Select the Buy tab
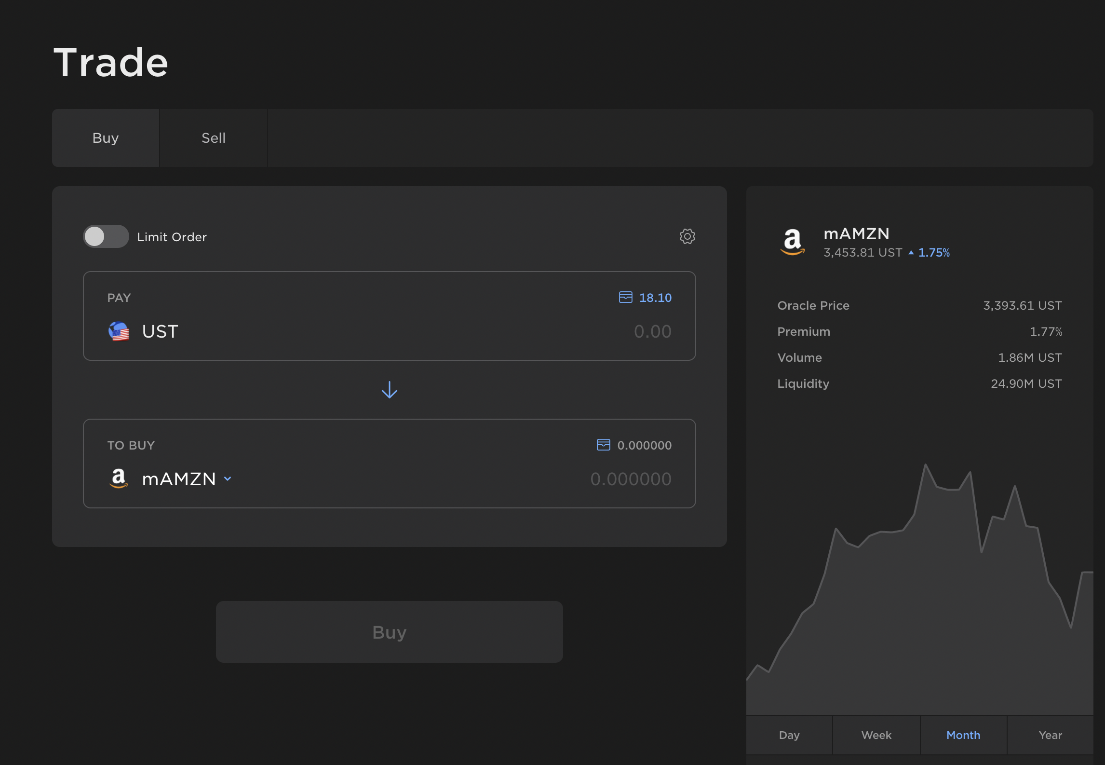Screen dimensions: 1105x765 tap(106, 138)
